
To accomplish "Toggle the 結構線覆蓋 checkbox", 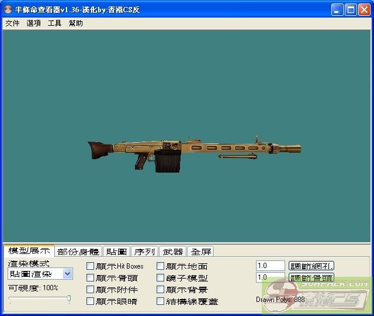I will click(x=161, y=301).
